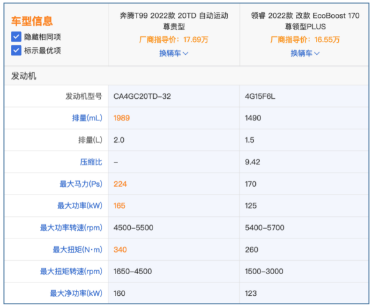Open the 最大扭矩(N·m) parameter link
This screenshot has width=372, height=306.
(x=77, y=249)
